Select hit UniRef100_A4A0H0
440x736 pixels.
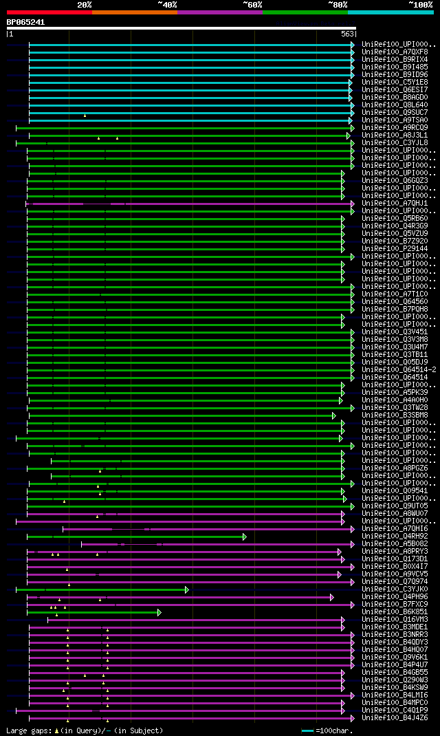tap(395, 400)
